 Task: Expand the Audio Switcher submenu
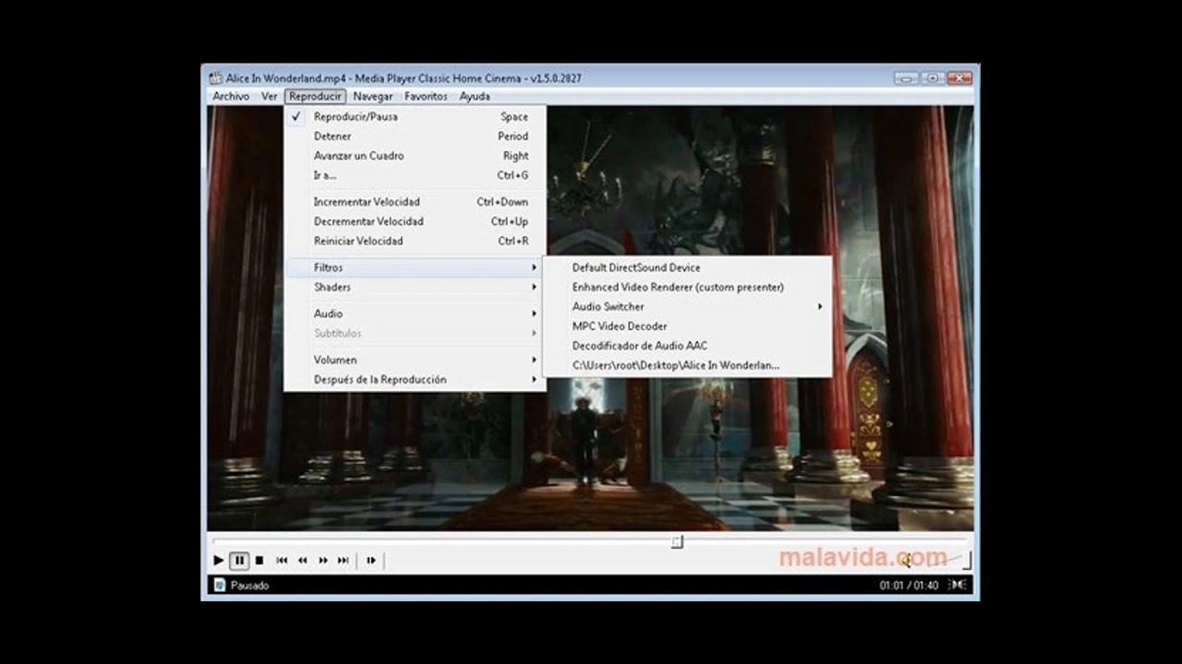pyautogui.click(x=687, y=306)
